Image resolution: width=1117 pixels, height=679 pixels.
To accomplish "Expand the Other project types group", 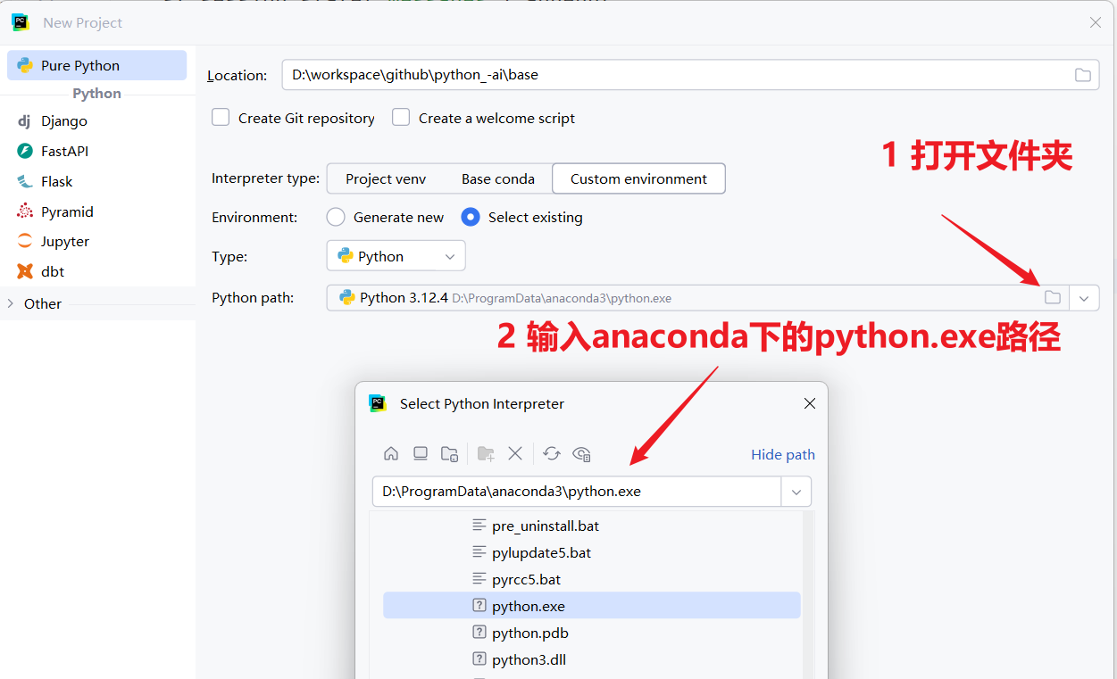I will [11, 303].
